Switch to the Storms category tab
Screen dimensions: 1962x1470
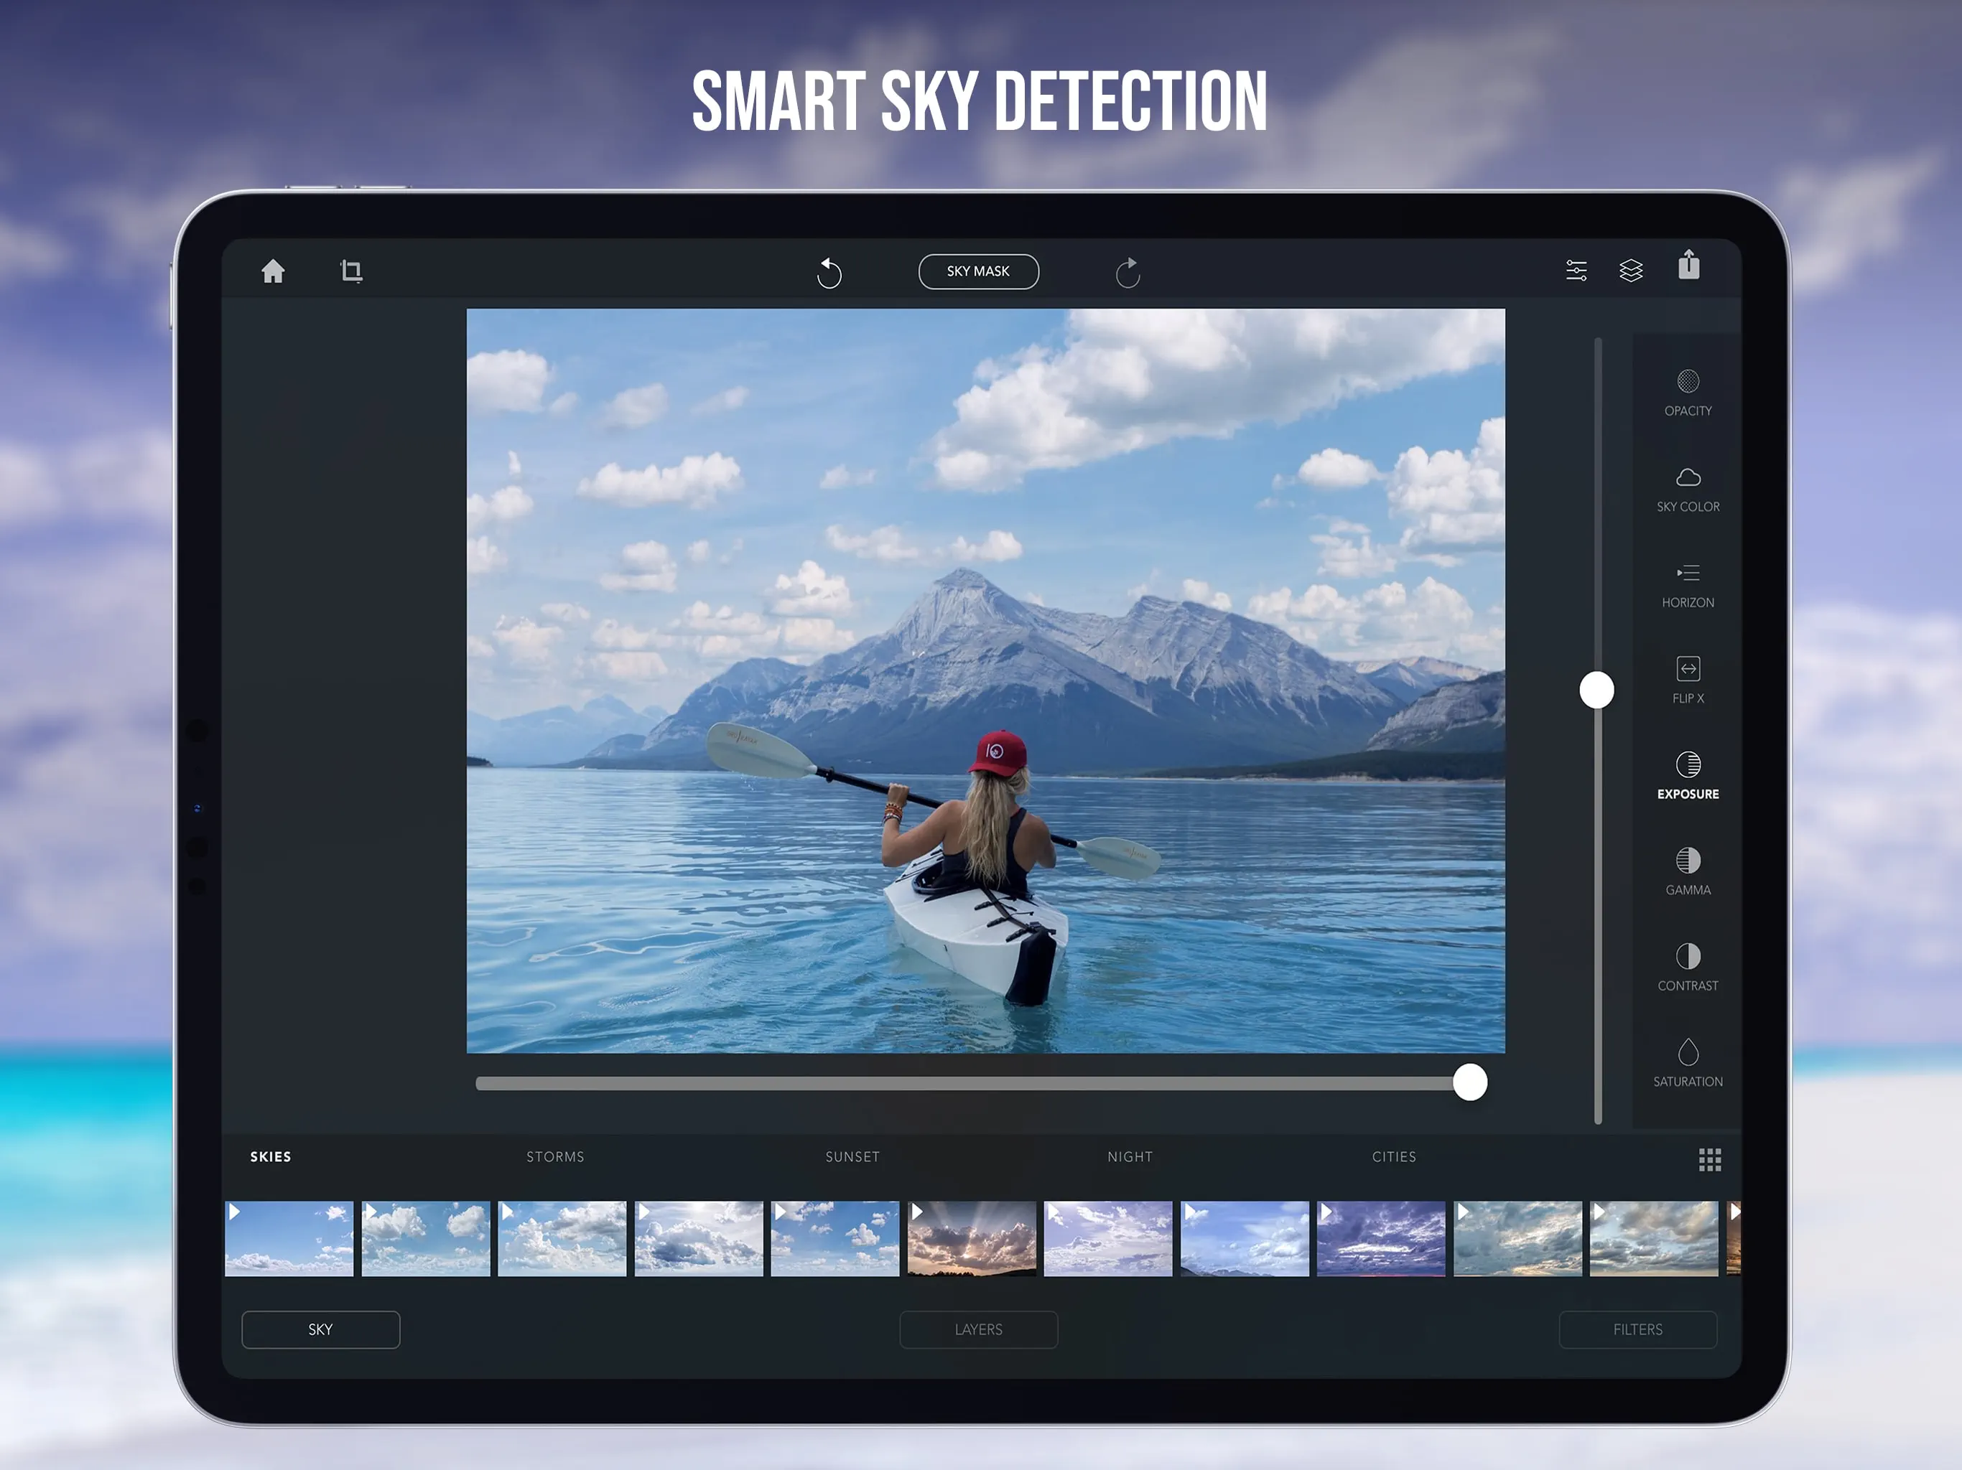[x=555, y=1157]
